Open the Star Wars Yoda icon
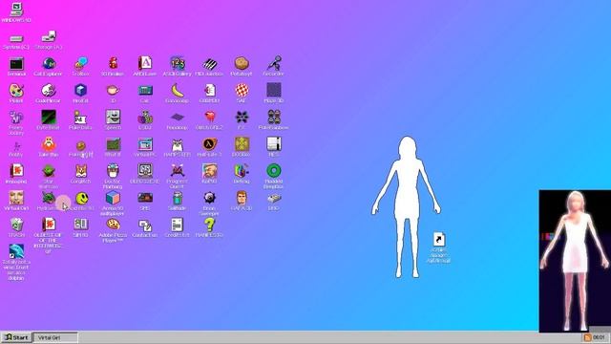 click(49, 171)
